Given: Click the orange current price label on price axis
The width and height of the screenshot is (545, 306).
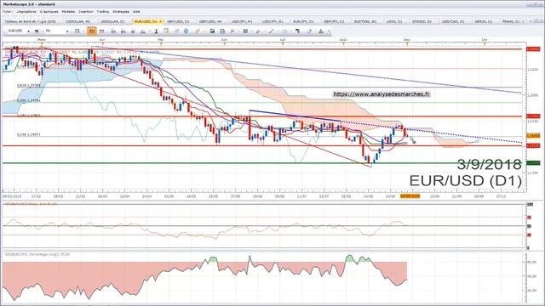Looking at the screenshot, I should (533, 136).
